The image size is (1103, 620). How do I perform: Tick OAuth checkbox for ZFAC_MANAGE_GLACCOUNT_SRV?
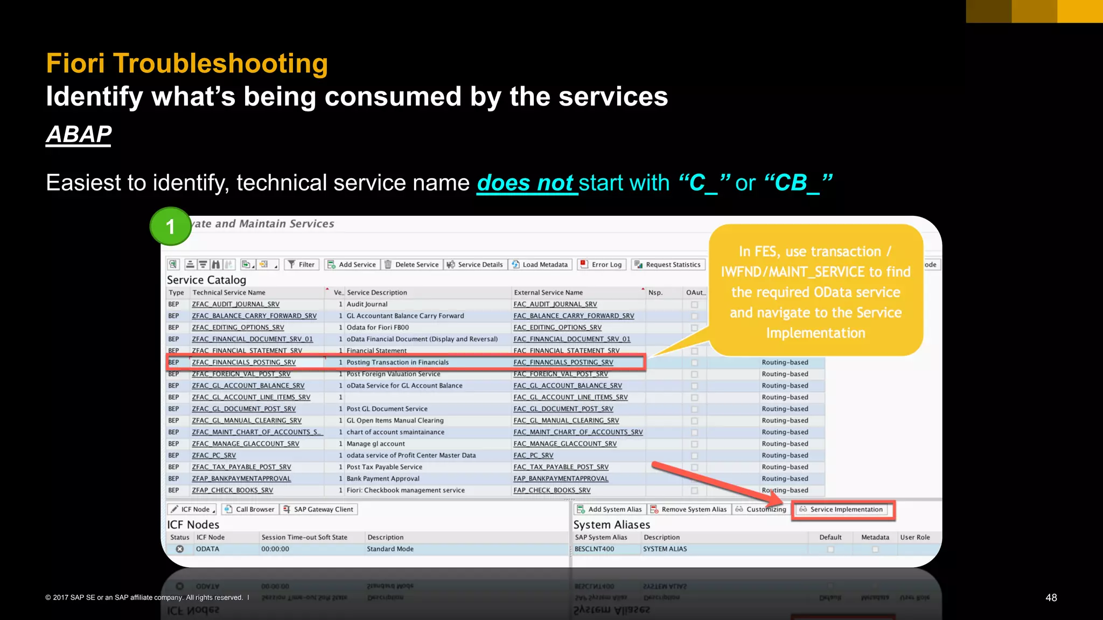pyautogui.click(x=694, y=444)
